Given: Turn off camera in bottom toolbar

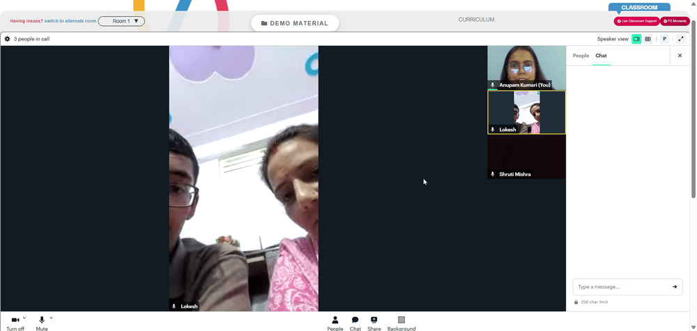Looking at the screenshot, I should click(15, 323).
